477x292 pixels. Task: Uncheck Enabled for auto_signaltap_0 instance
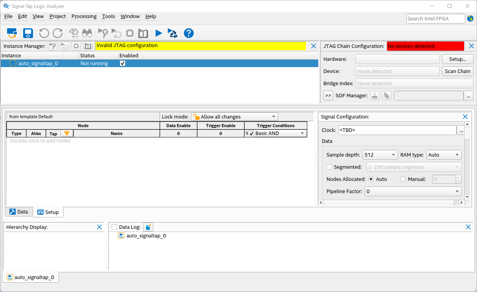(x=123, y=63)
